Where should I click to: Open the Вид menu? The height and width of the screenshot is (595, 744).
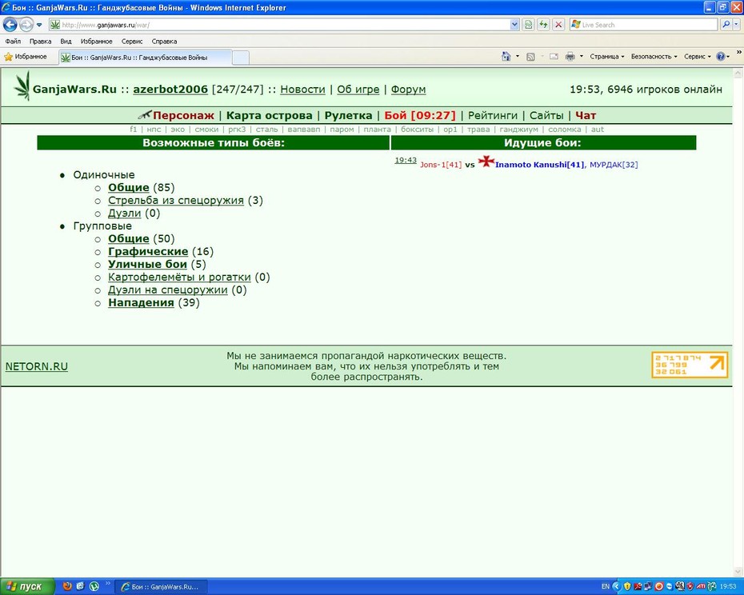click(x=66, y=42)
